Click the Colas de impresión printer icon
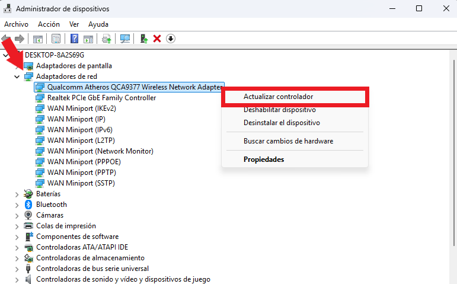Image resolution: width=457 pixels, height=284 pixels. pyautogui.click(x=28, y=226)
